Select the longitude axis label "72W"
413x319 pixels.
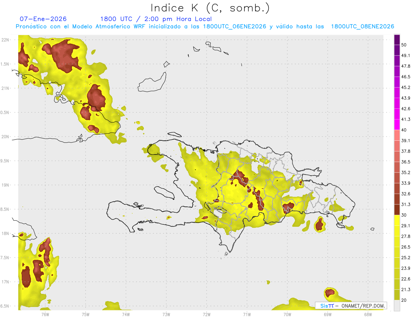(206, 315)
